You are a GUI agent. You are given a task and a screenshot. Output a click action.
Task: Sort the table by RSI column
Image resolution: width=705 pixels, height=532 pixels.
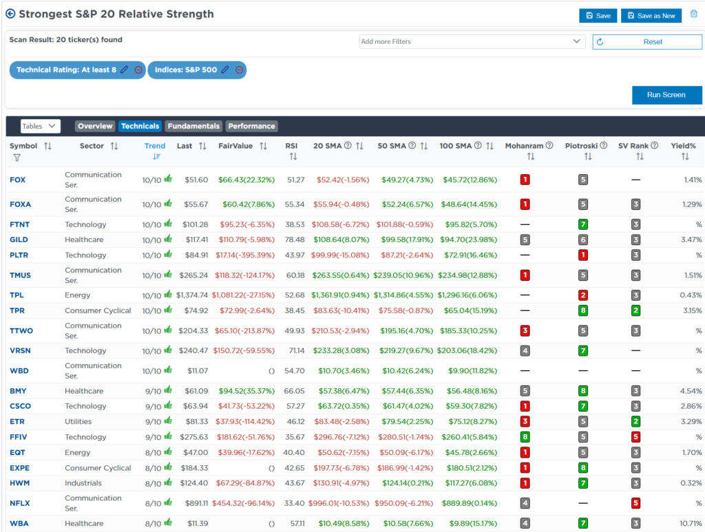(293, 157)
